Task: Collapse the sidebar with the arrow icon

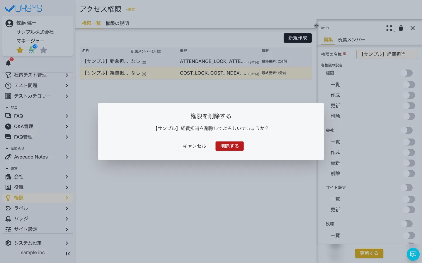Action: point(68,254)
